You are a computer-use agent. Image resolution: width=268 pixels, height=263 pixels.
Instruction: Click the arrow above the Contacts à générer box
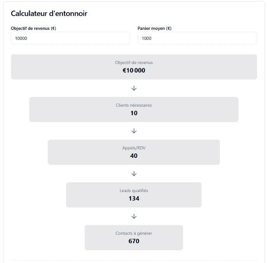click(134, 216)
